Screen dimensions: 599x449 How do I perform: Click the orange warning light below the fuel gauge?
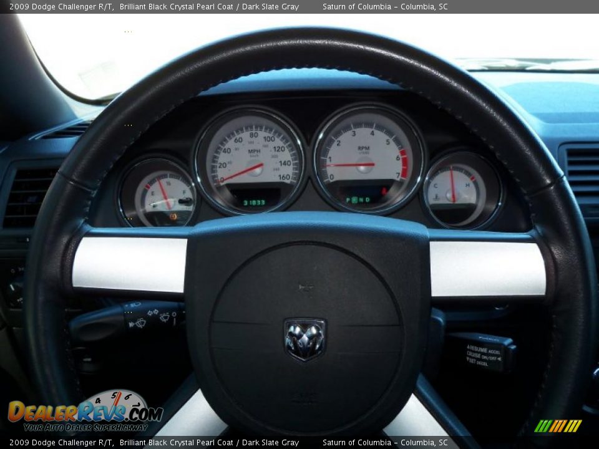pyautogui.click(x=173, y=216)
